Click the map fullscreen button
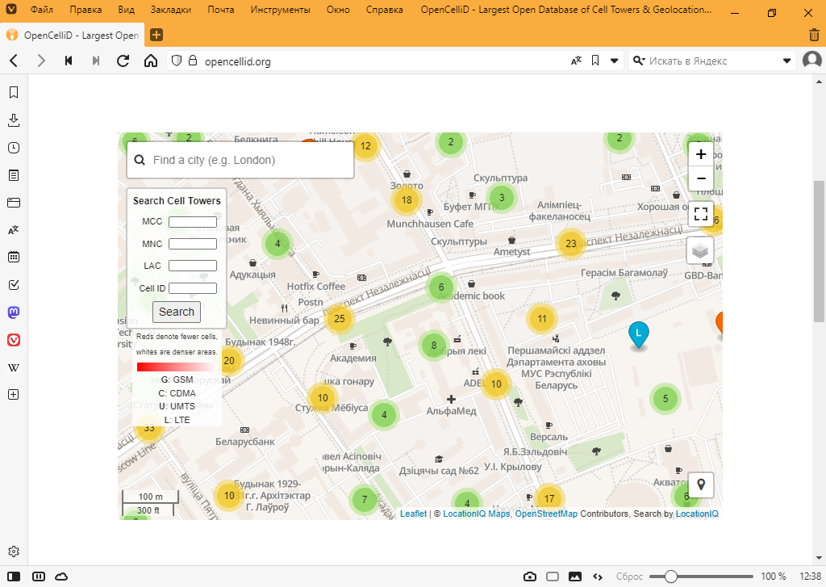The height and width of the screenshot is (587, 826). click(700, 214)
